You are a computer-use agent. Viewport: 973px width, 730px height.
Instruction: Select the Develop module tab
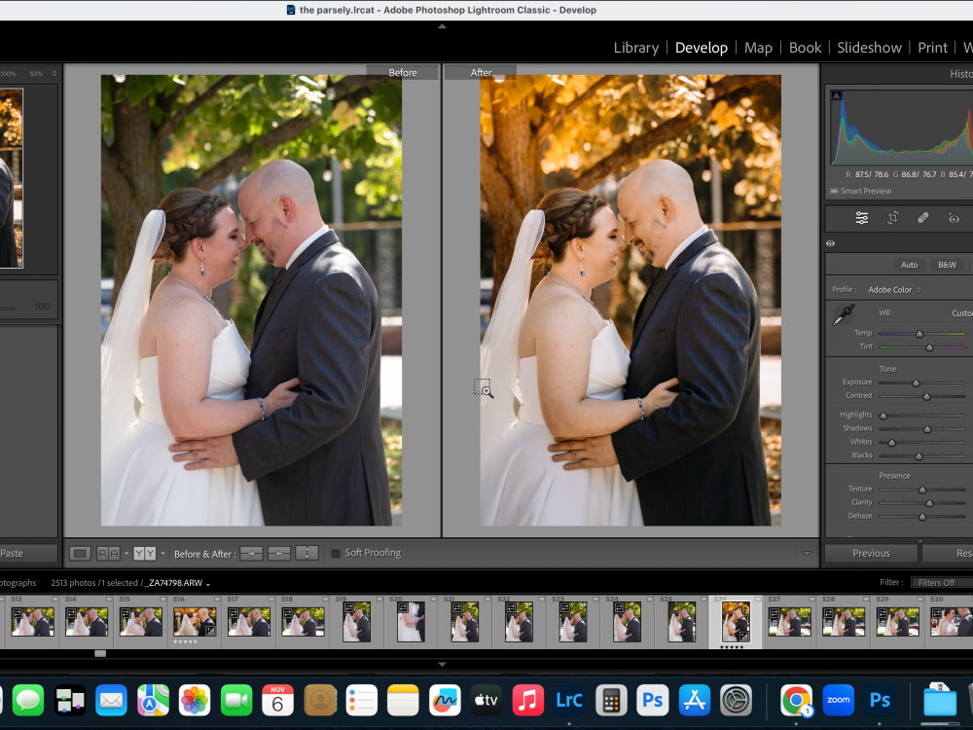(x=702, y=48)
